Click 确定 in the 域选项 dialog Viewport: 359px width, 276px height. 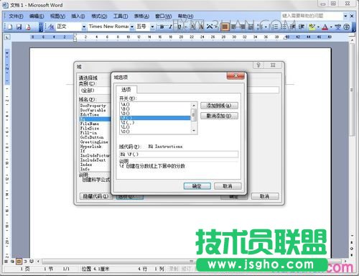tap(197, 186)
